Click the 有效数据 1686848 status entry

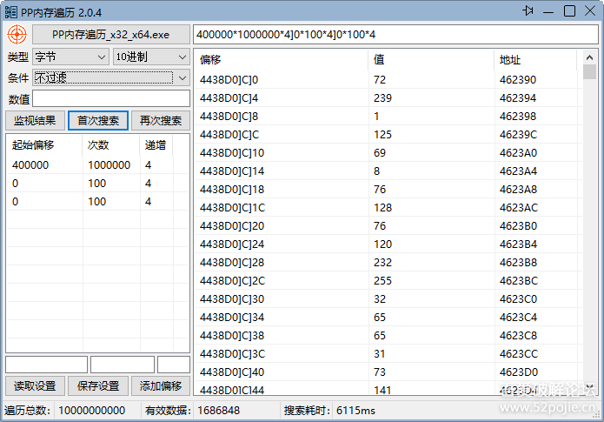point(192,411)
